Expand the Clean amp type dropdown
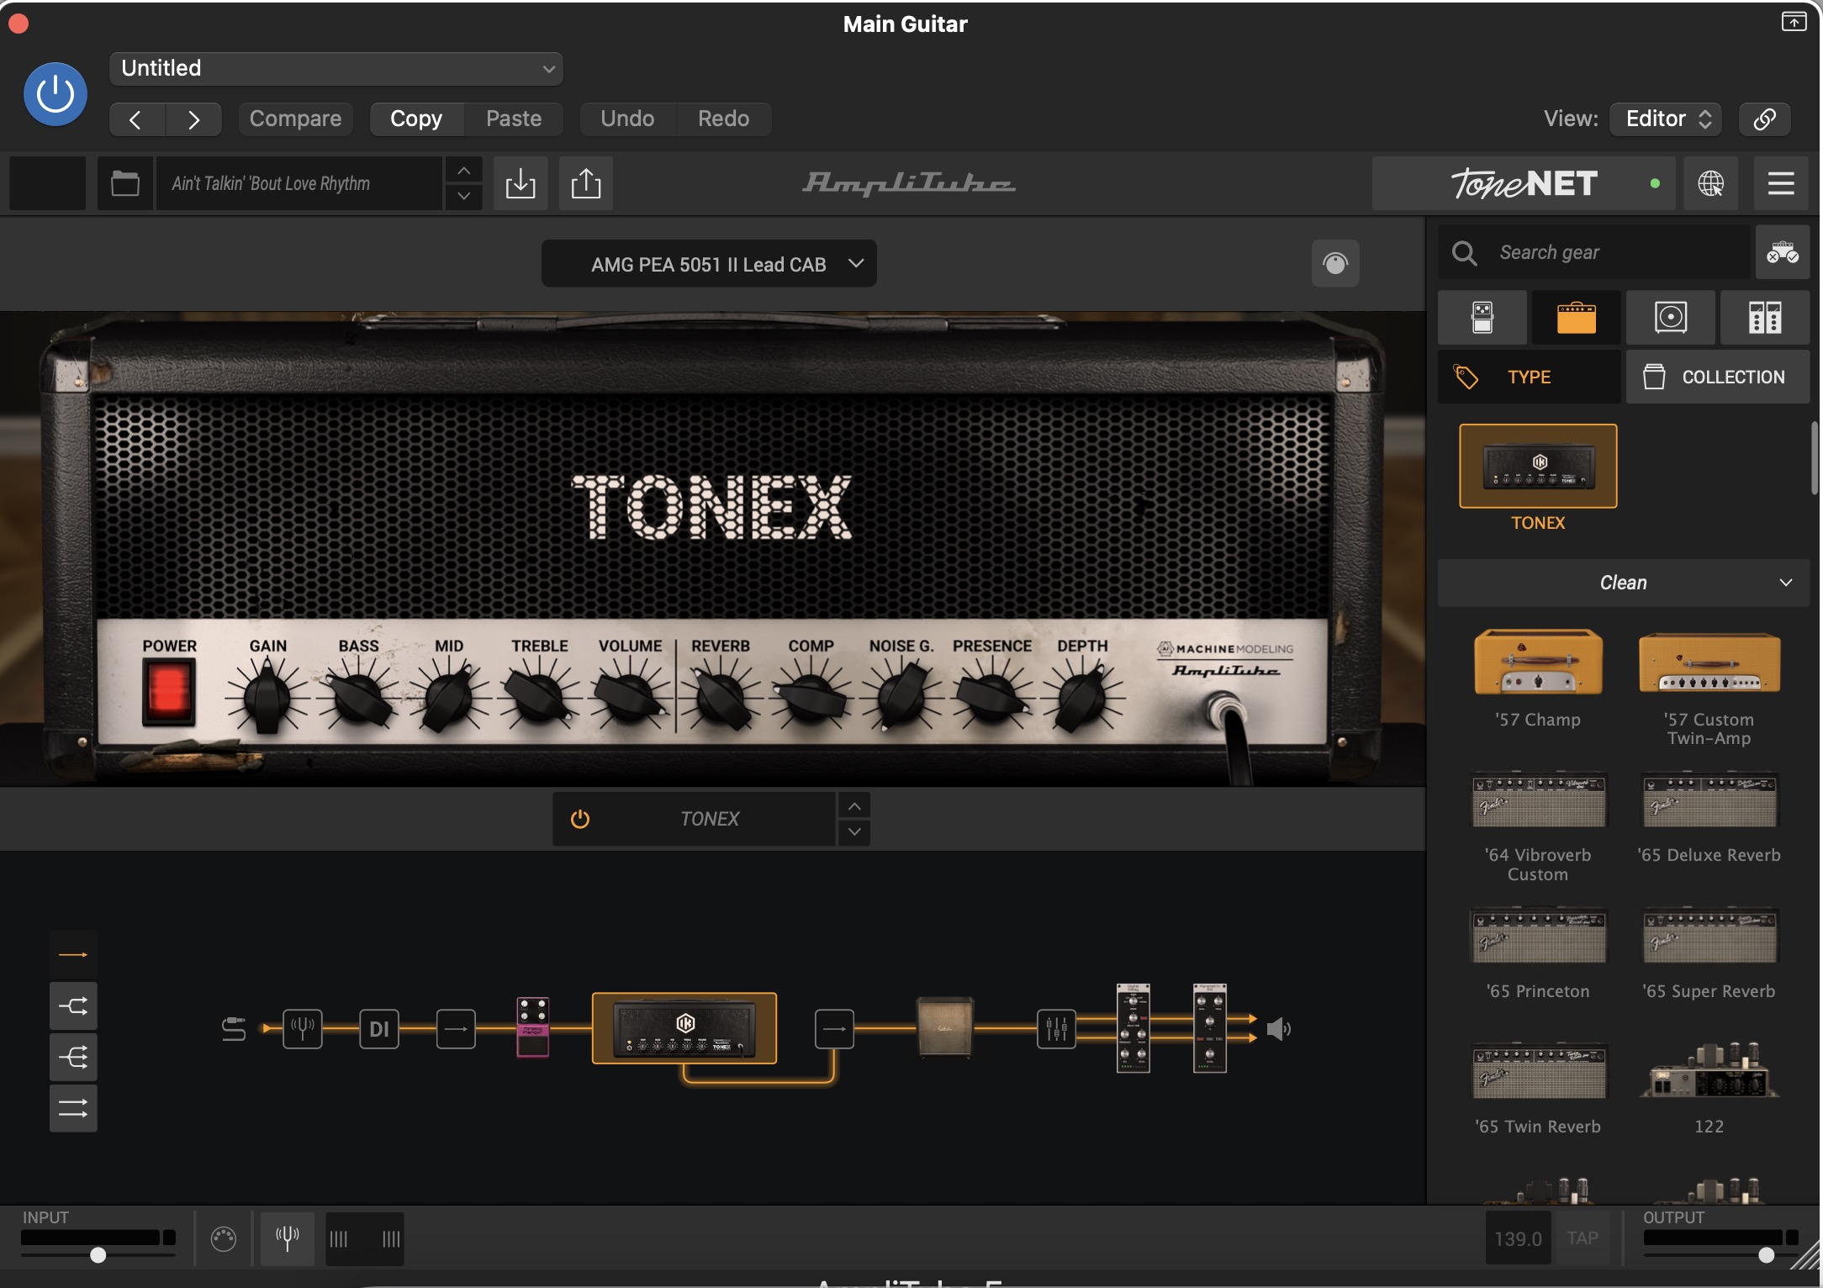 [x=1624, y=583]
